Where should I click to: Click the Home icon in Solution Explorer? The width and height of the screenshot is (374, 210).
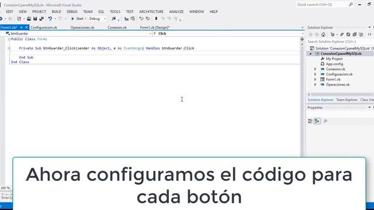click(323, 35)
